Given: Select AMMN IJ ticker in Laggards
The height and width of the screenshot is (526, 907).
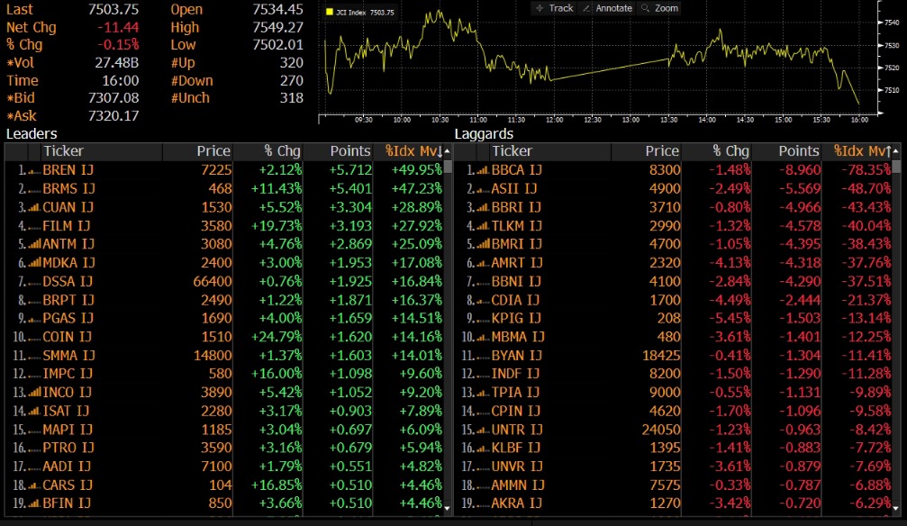Looking at the screenshot, I should pyautogui.click(x=518, y=485).
